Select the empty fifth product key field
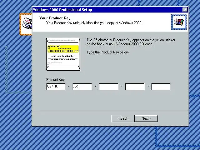This screenshot has width=200, height=150. [x=161, y=87]
